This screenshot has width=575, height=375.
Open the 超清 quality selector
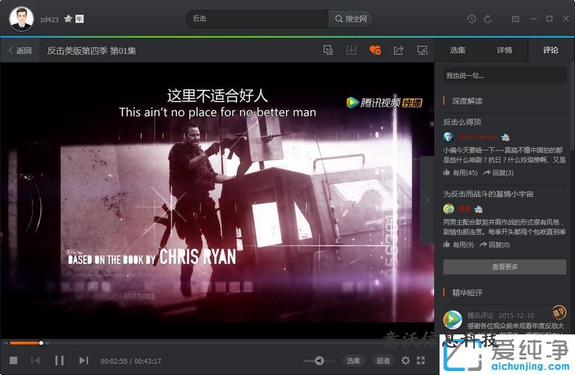point(383,361)
